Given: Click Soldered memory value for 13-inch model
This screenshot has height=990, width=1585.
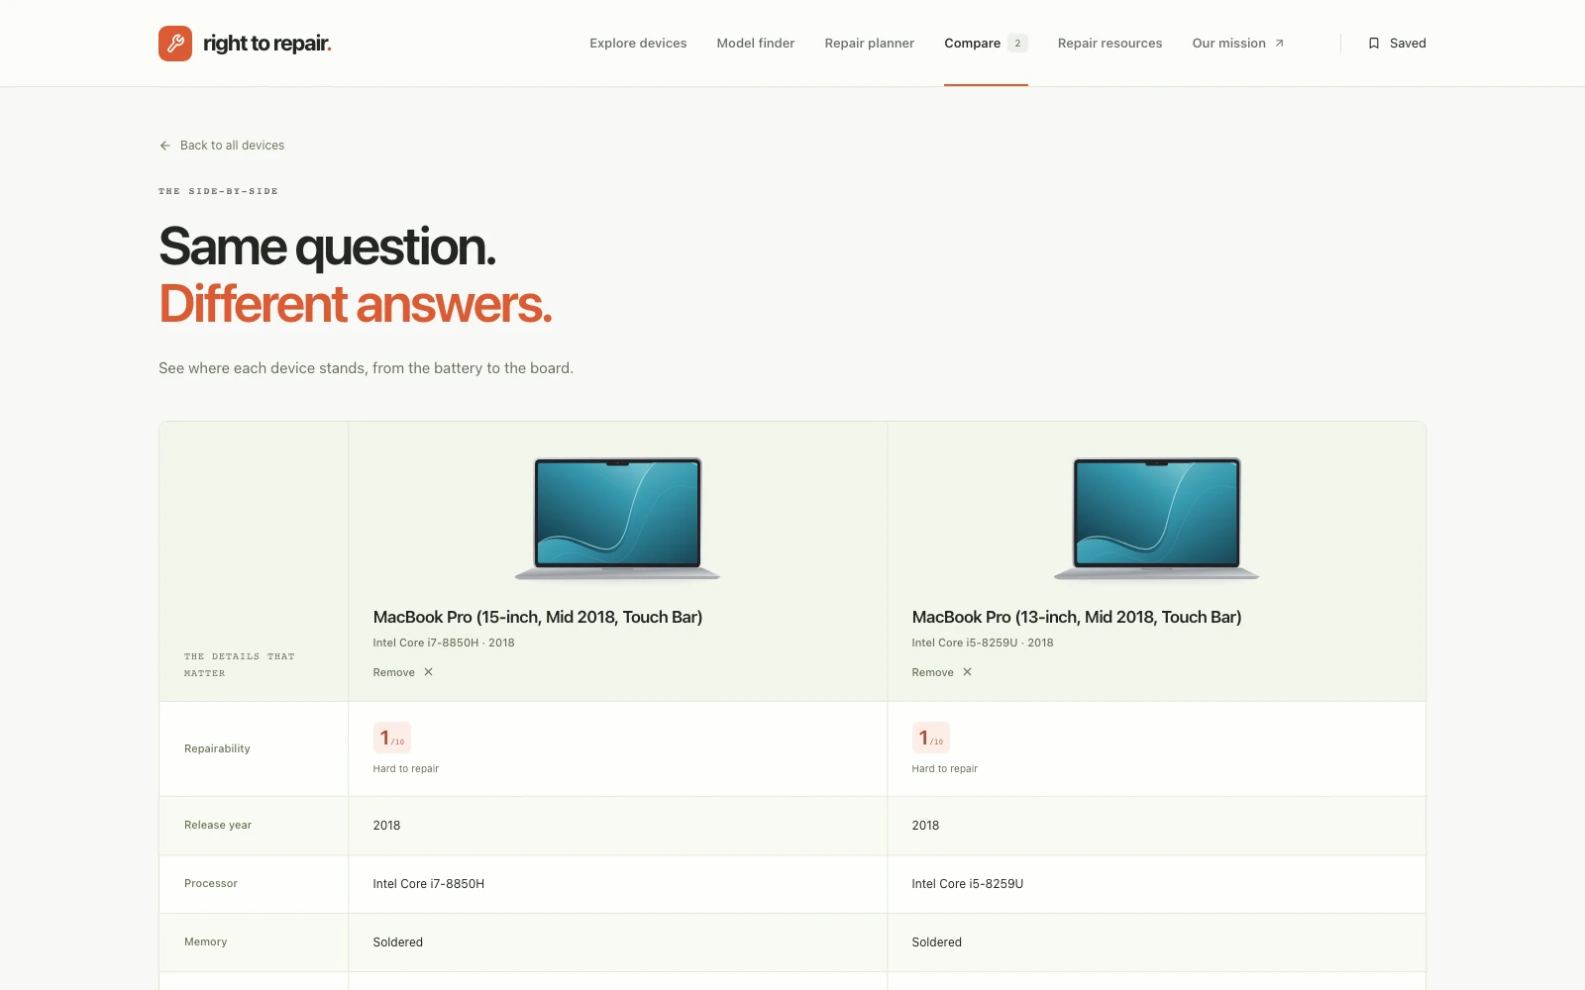Looking at the screenshot, I should 937,942.
